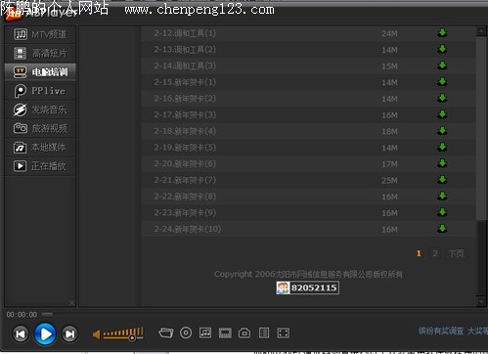Screen dimensions: 488x354
Task: Select the 2-17.新年贺卡(3) lesson title
Action: pos(185,114)
